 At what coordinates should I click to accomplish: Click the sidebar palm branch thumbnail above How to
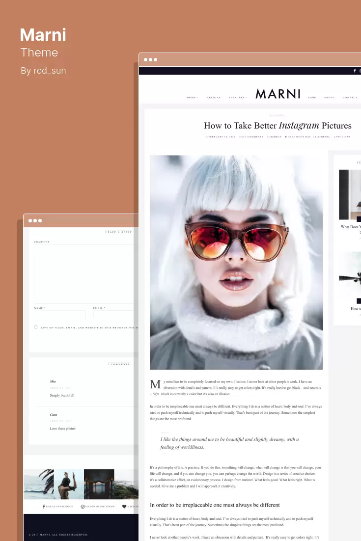pos(350,278)
